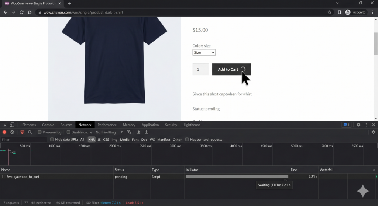Filter requests by CSS
Screen dimensions: 378x206
click(106, 140)
